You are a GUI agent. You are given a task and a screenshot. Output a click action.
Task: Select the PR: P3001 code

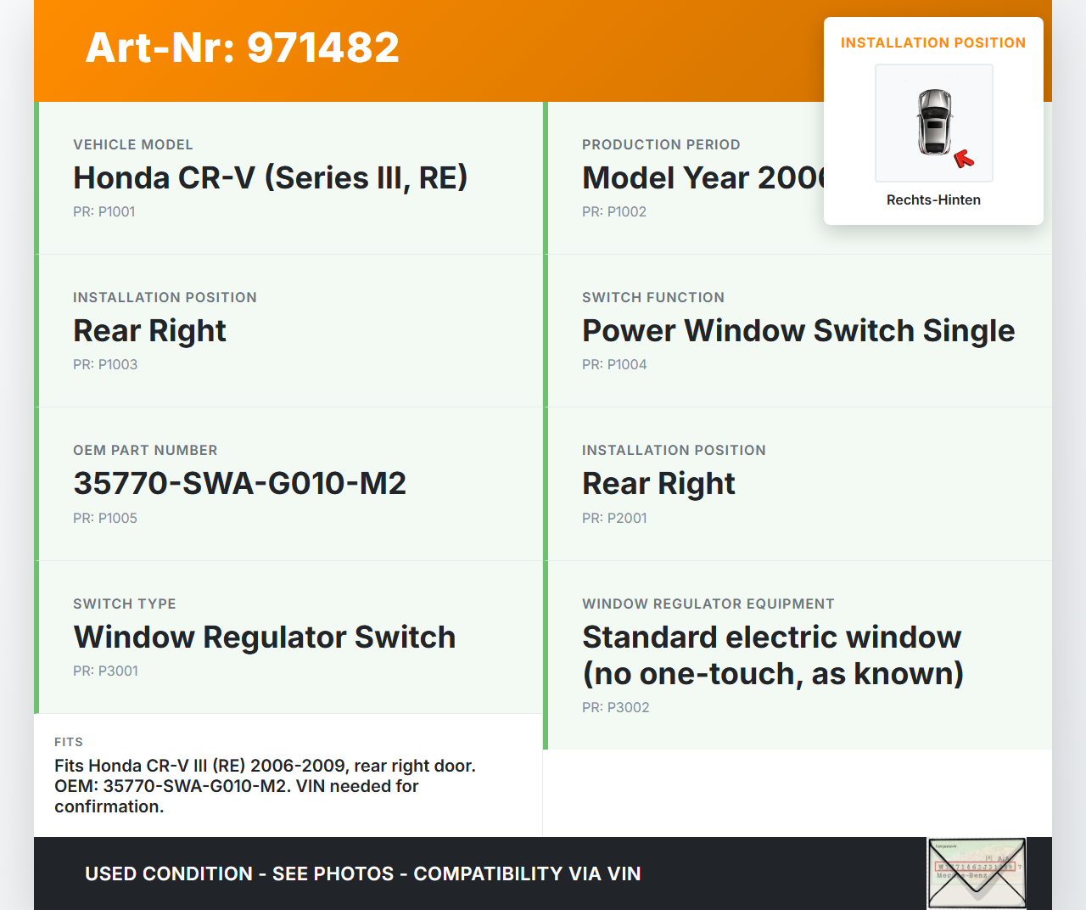(x=105, y=671)
